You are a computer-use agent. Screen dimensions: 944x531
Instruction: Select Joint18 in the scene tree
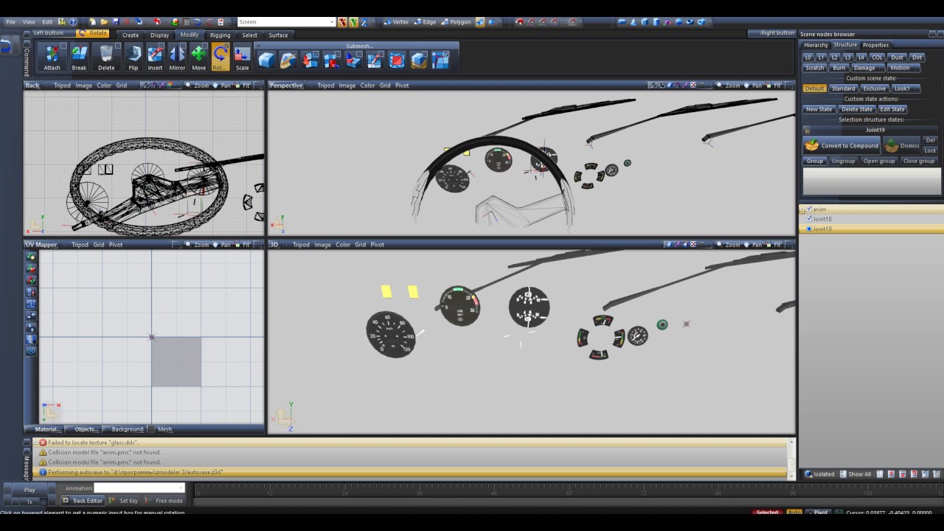(822, 219)
